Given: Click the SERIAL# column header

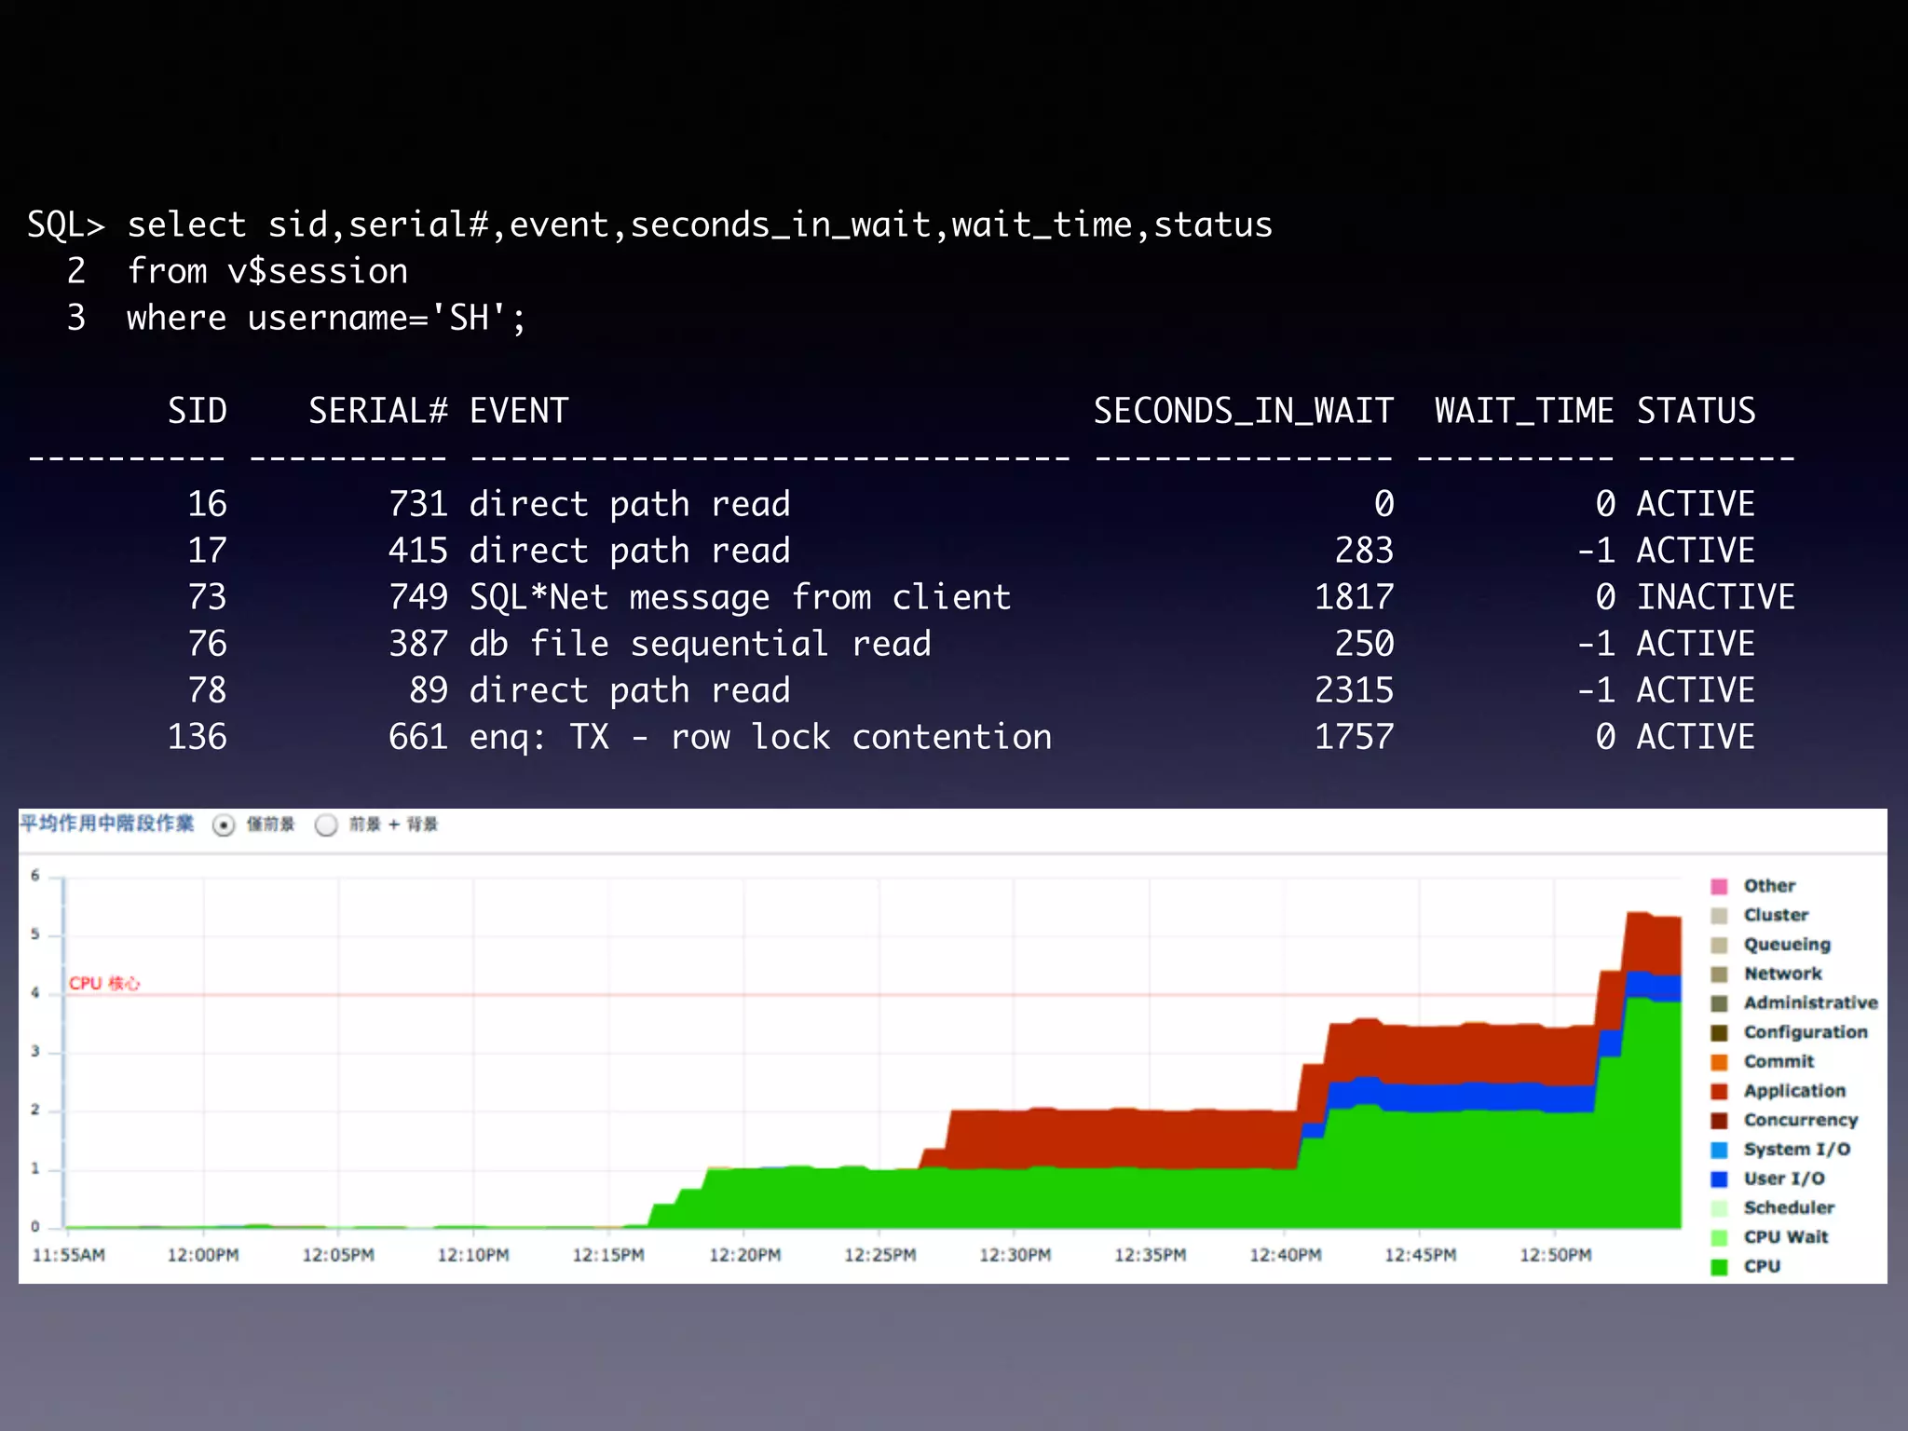Looking at the screenshot, I should pyautogui.click(x=378, y=411).
